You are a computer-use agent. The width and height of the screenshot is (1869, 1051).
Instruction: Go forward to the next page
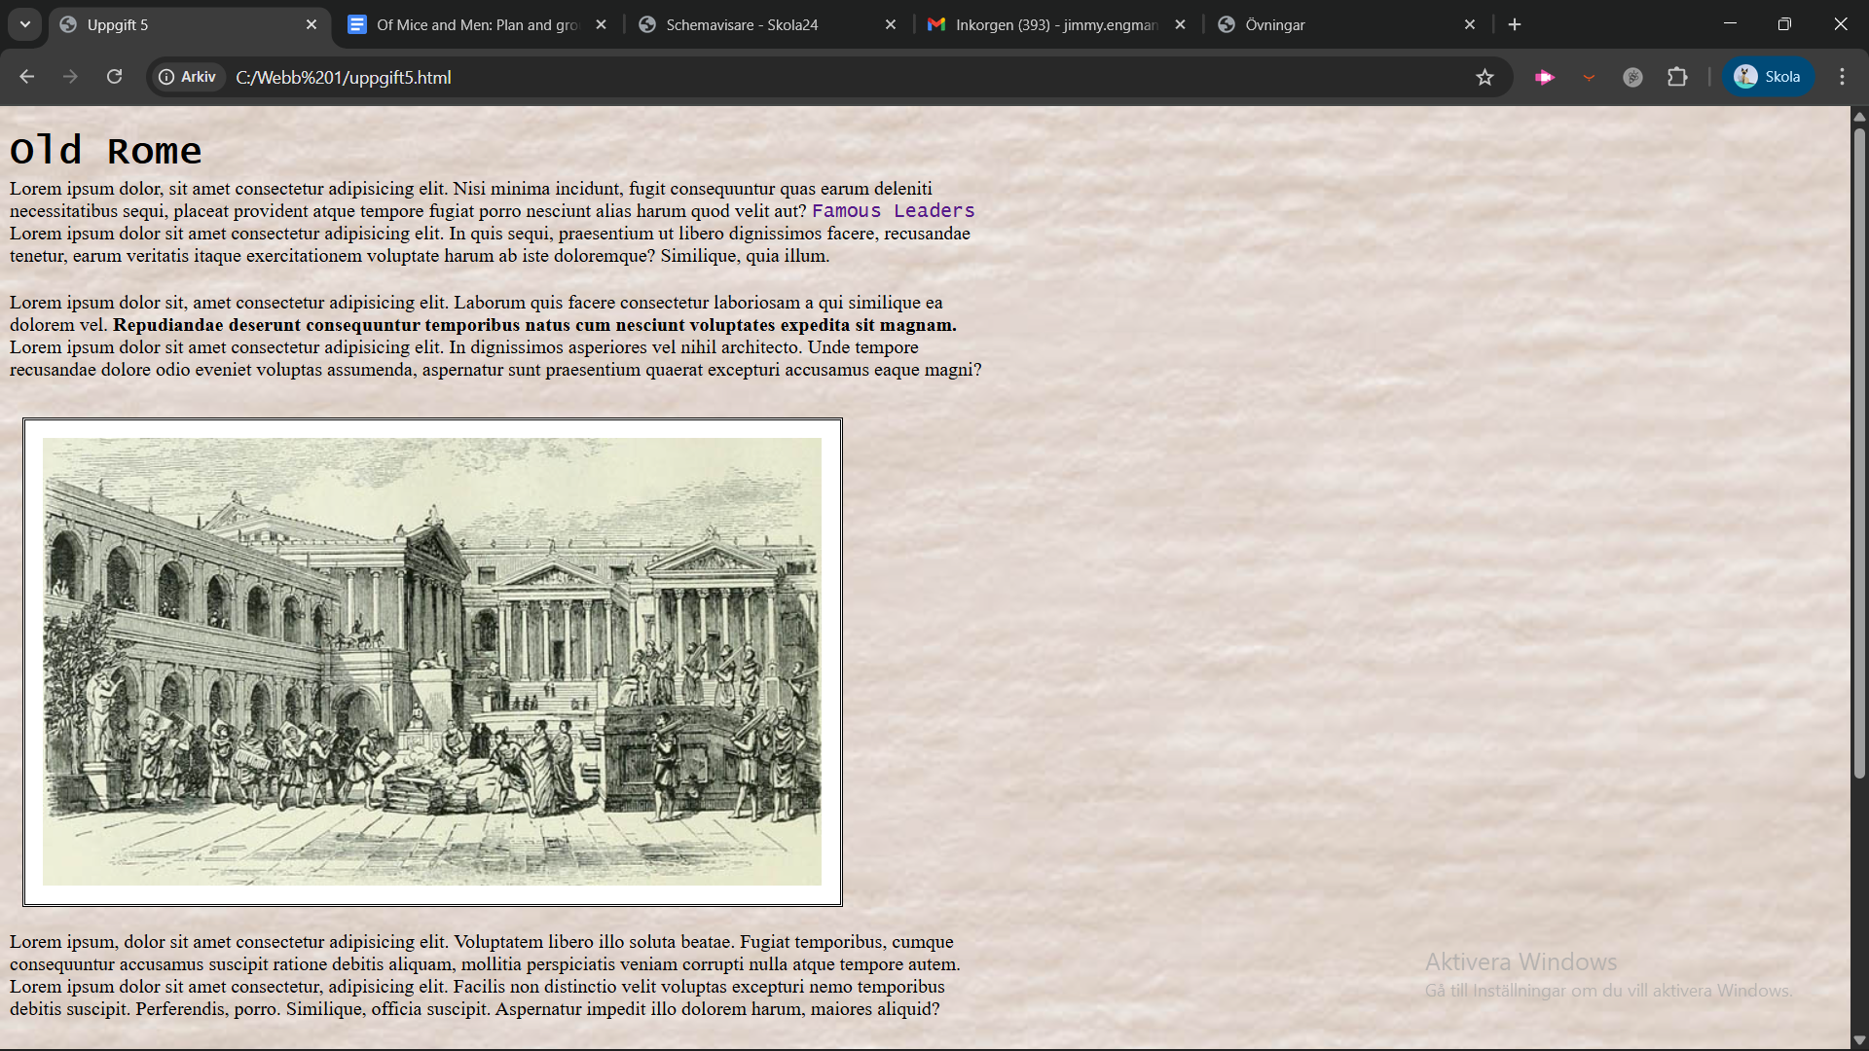[x=70, y=77]
